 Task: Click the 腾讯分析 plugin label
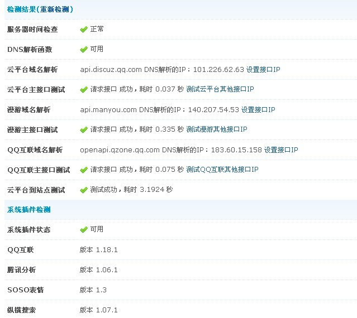click(x=21, y=270)
